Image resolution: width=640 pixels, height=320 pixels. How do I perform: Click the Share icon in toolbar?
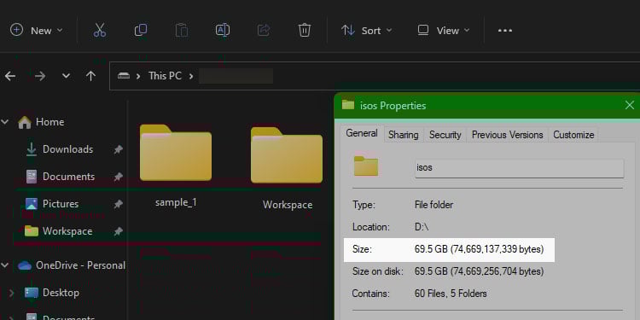tap(264, 30)
